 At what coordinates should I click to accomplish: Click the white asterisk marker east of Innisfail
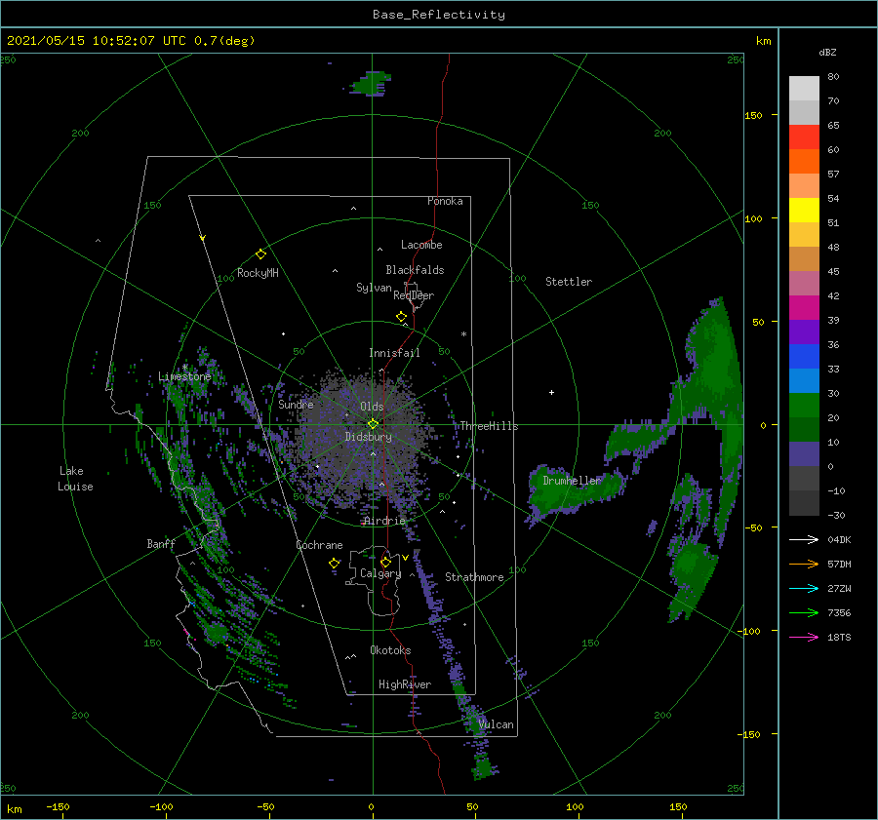463,334
